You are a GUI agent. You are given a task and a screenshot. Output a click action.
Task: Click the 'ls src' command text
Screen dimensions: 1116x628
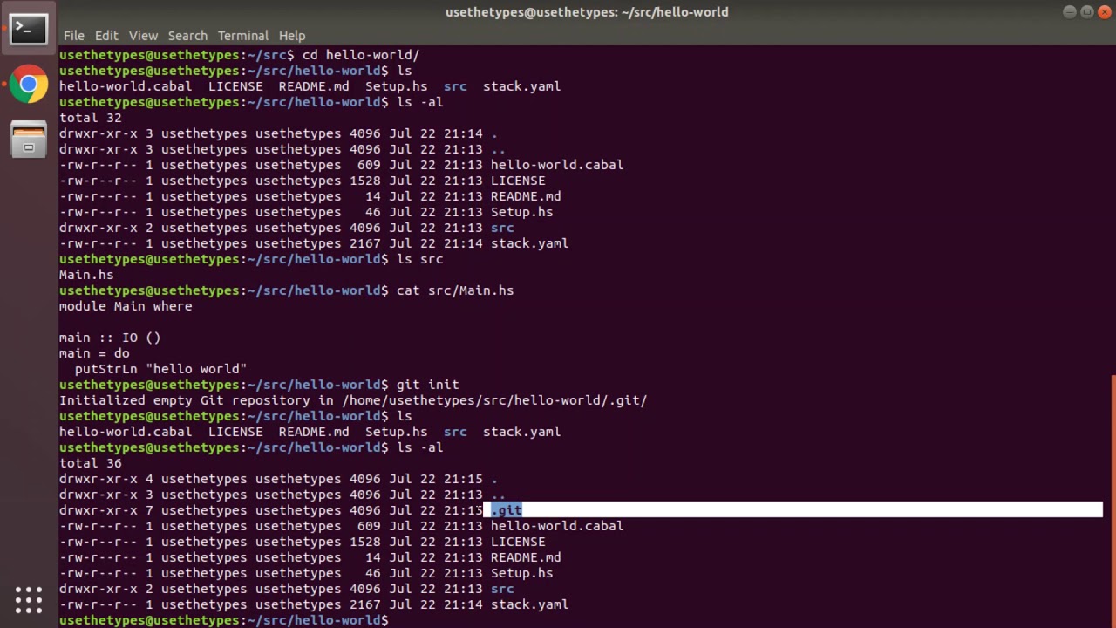click(x=419, y=259)
